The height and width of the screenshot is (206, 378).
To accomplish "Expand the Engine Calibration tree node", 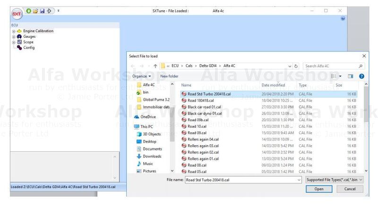I will coord(14,31).
